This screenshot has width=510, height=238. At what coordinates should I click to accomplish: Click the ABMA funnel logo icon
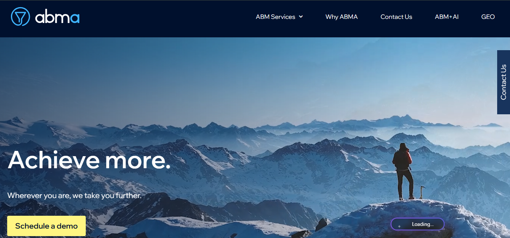[20, 17]
